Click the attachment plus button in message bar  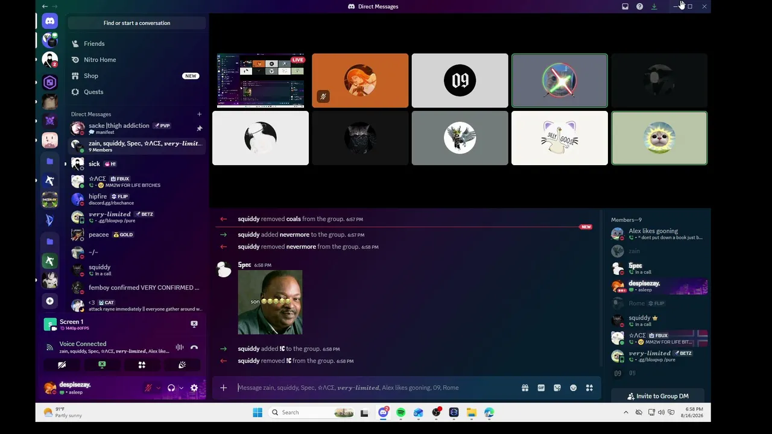click(223, 388)
